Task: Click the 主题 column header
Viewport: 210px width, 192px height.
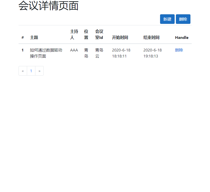Action: (34, 37)
